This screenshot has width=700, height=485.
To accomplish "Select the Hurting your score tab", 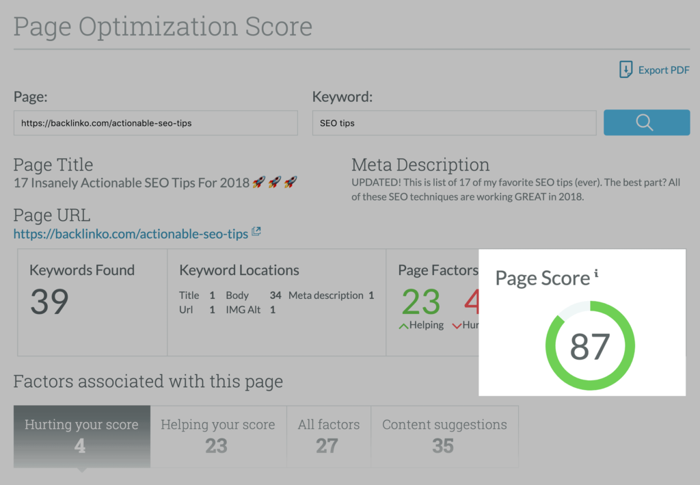I will [81, 436].
